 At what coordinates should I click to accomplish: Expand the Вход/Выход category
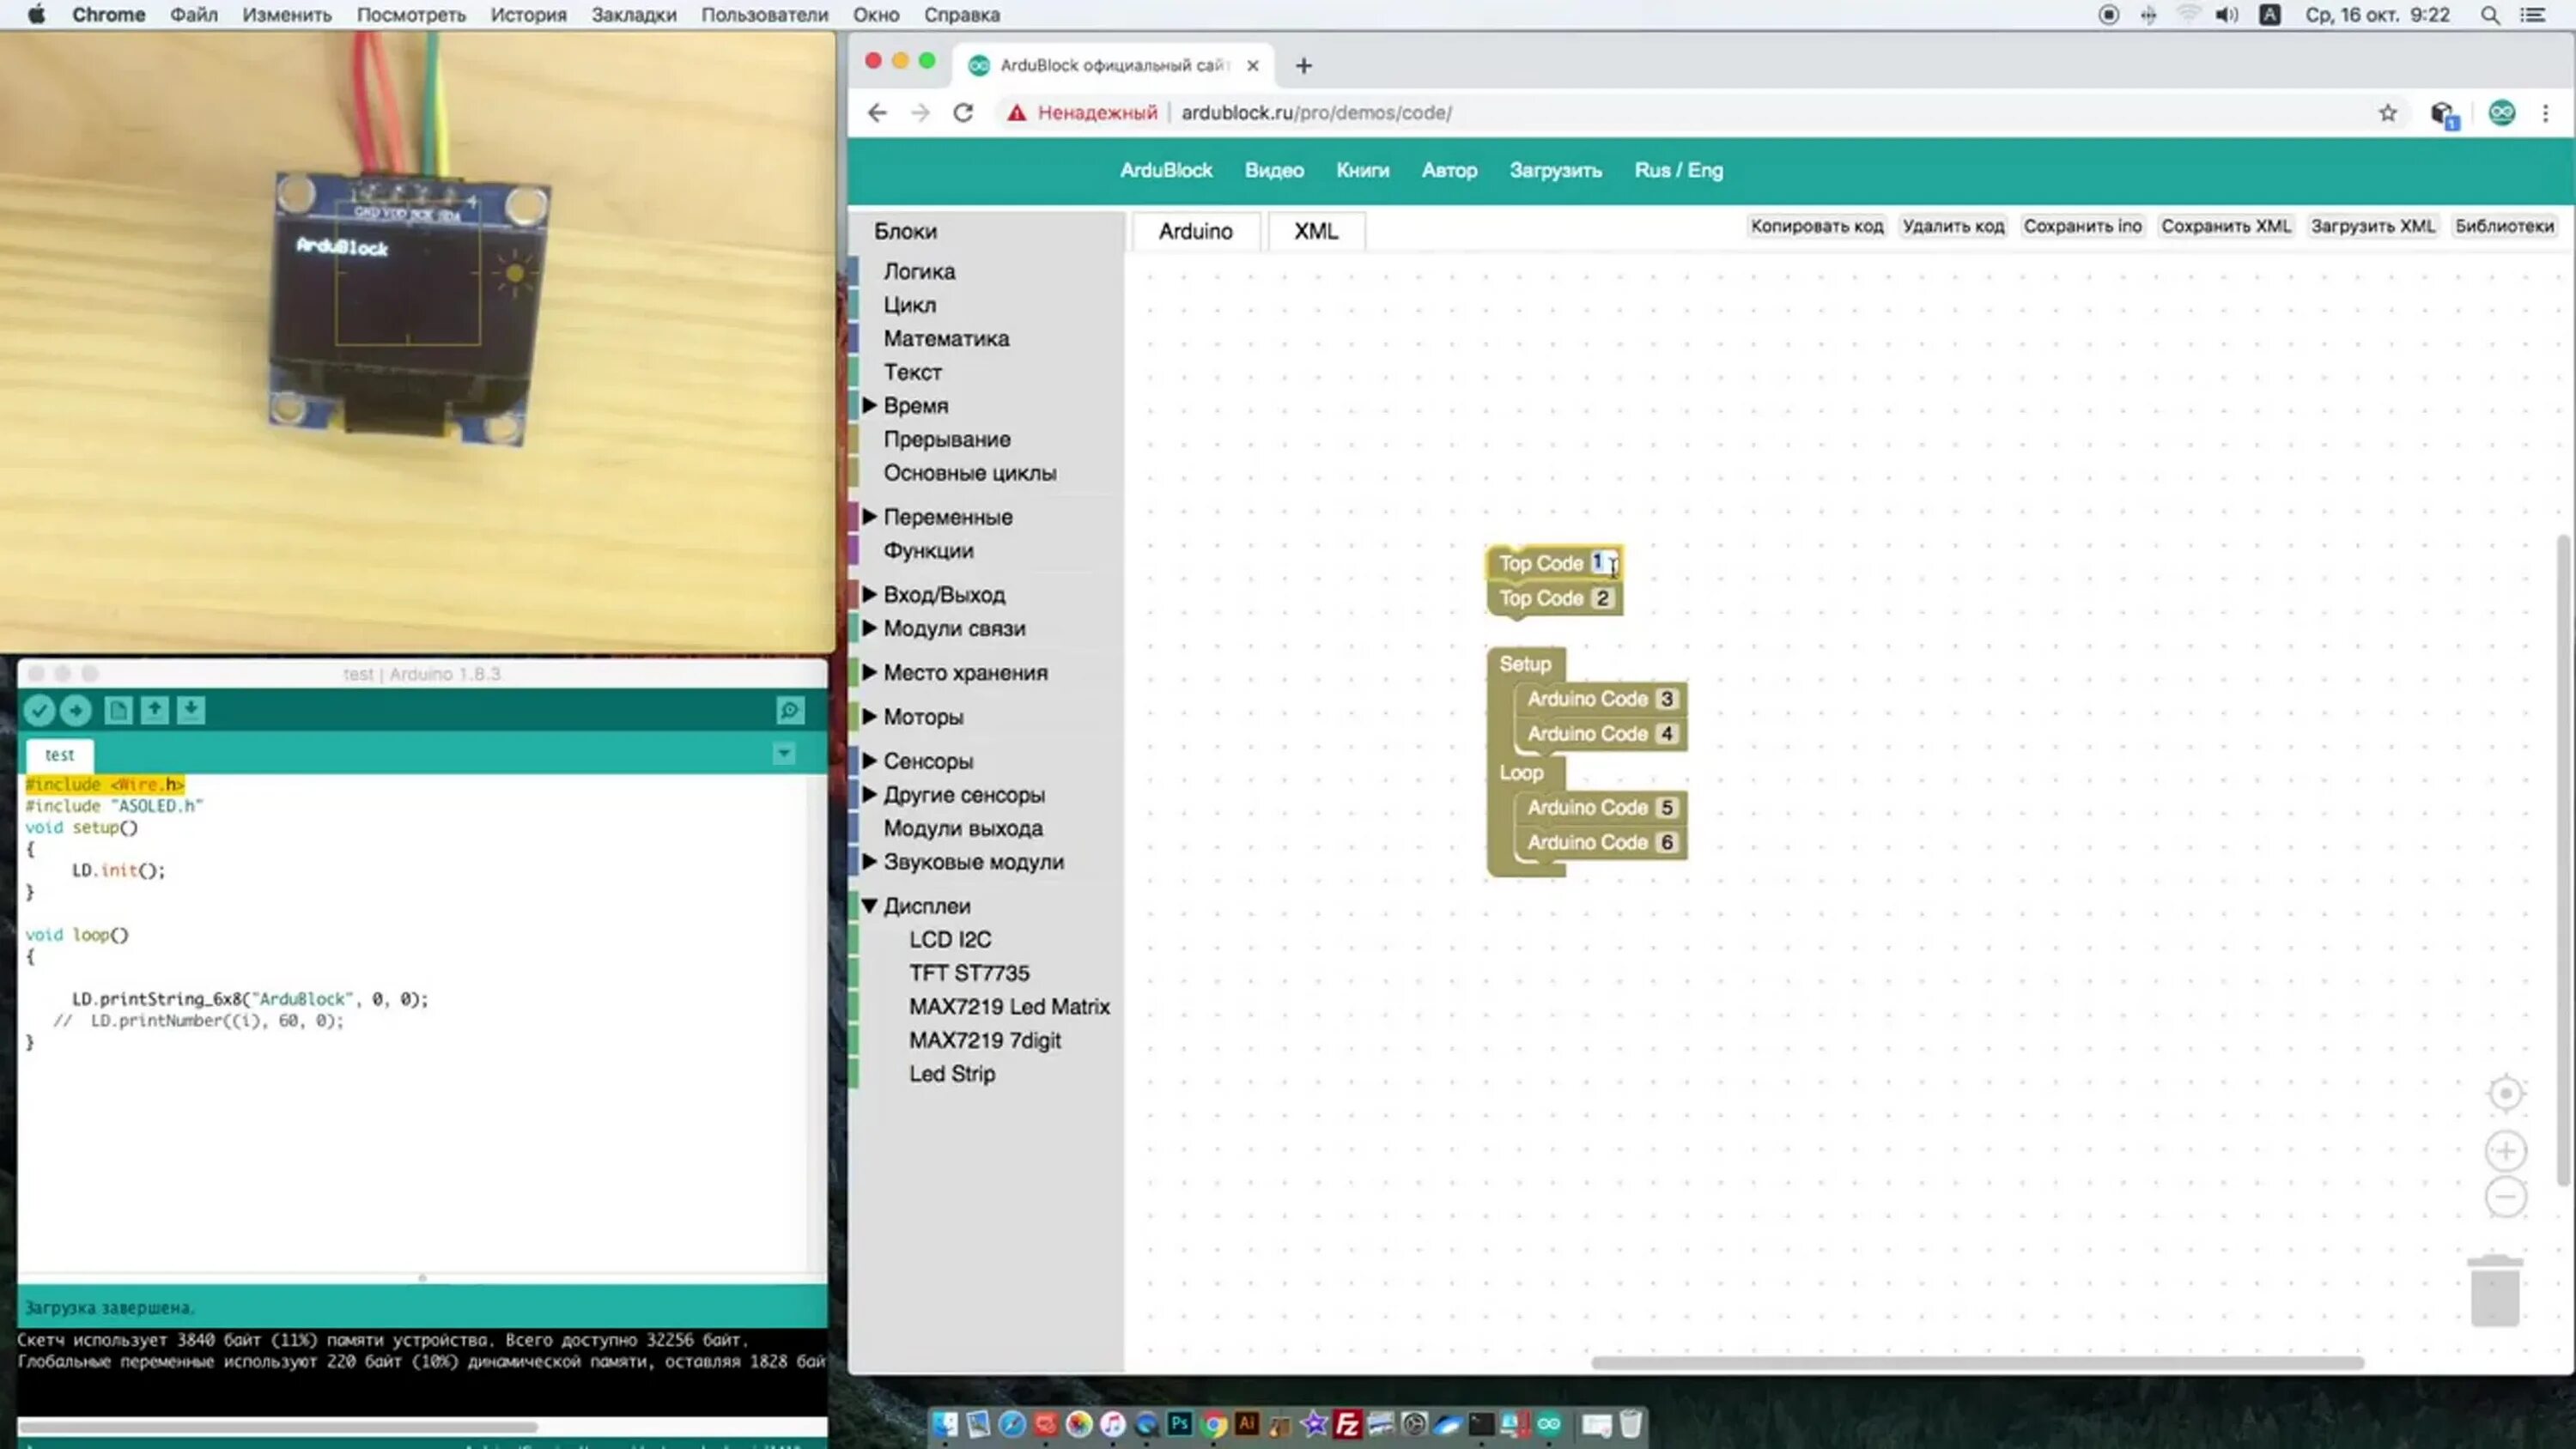pos(869,594)
